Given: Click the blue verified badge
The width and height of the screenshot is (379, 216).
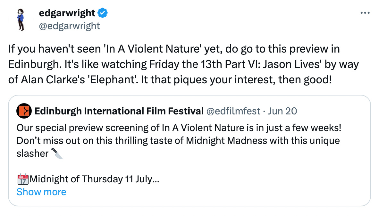Looking at the screenshot, I should coord(103,13).
